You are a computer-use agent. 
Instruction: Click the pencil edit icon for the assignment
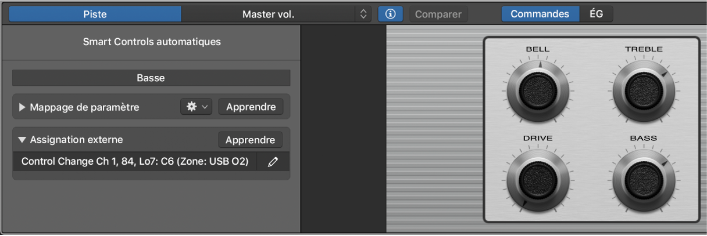(273, 162)
